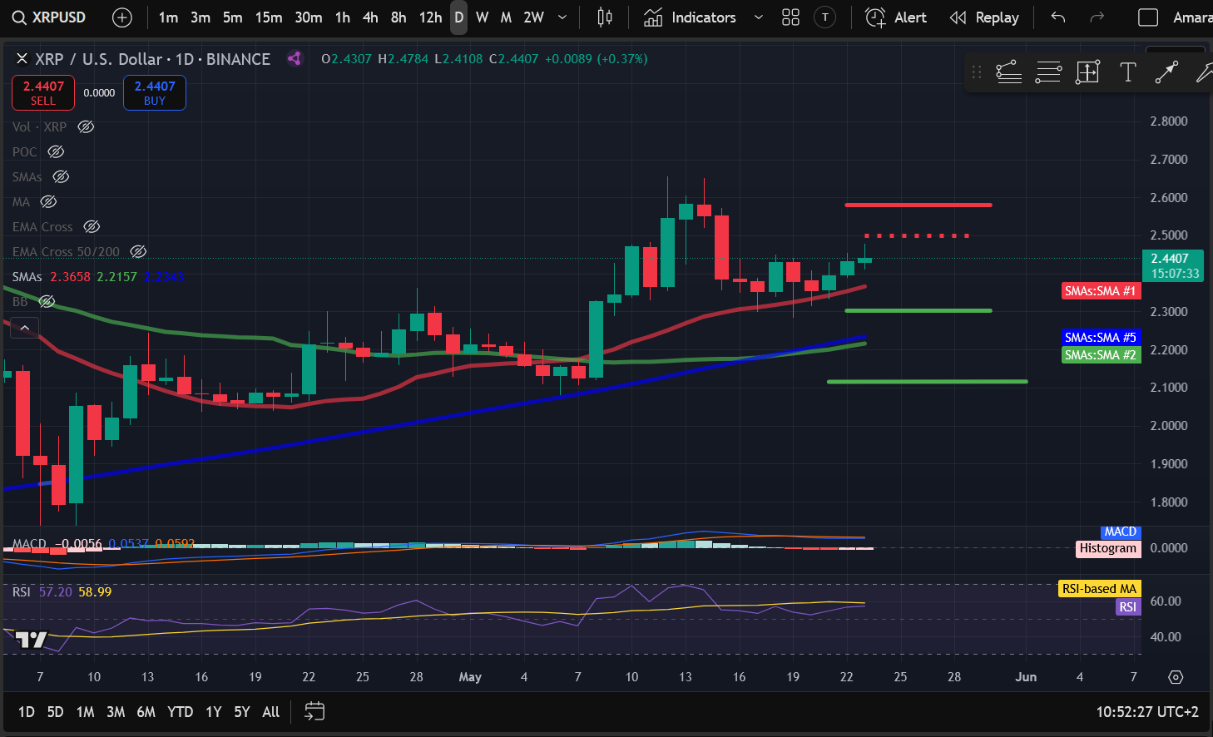The height and width of the screenshot is (737, 1213).
Task: Show the Vol XRP indicator
Action: click(x=86, y=127)
